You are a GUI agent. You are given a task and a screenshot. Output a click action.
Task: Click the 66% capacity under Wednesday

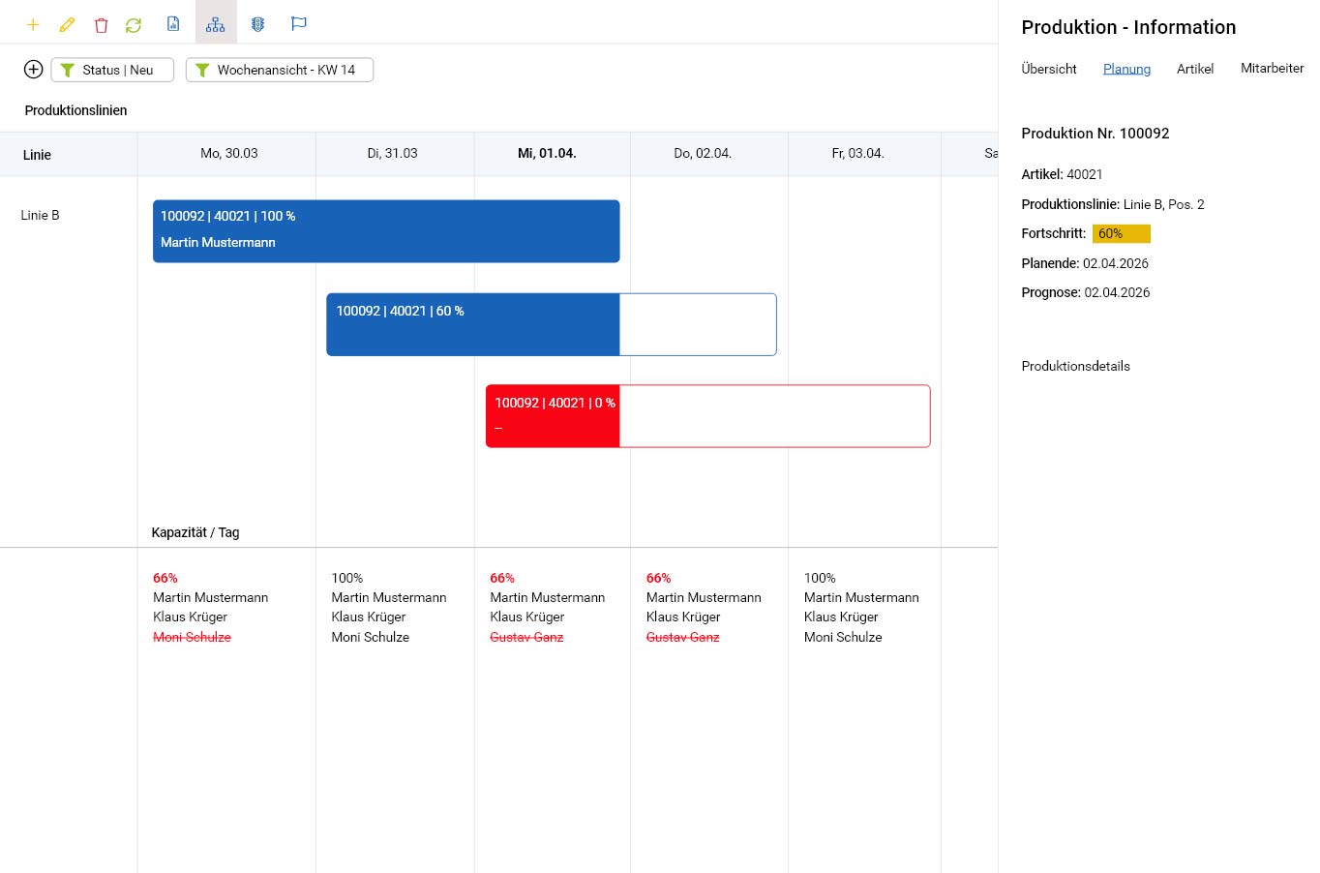coord(502,578)
